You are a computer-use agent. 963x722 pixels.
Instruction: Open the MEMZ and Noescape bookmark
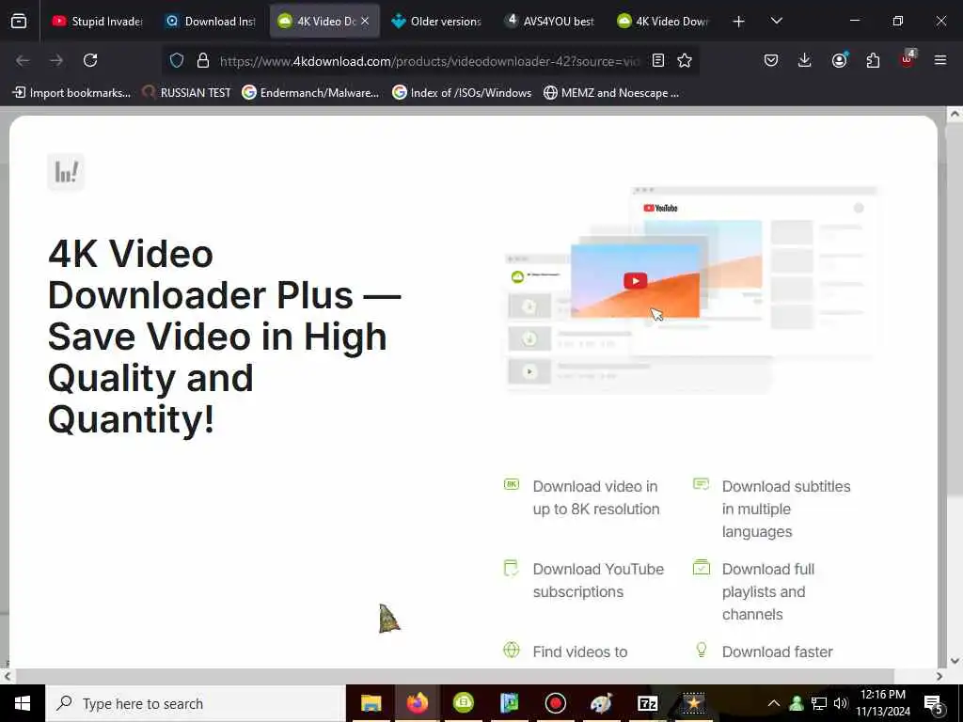(x=611, y=93)
